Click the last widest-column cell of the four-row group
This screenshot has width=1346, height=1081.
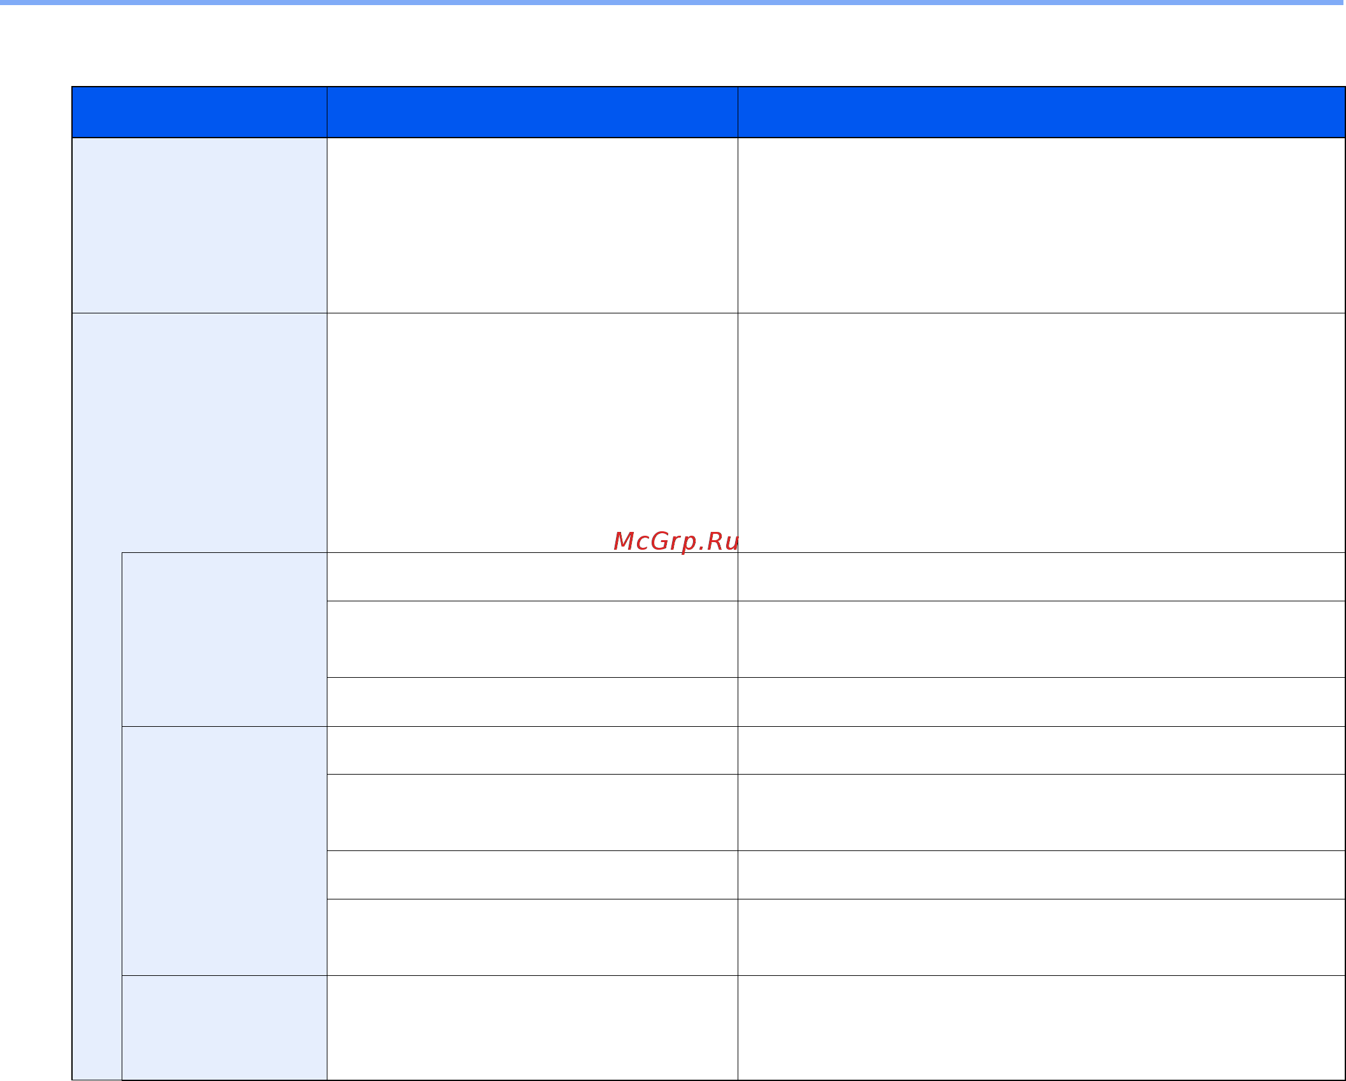1042,938
